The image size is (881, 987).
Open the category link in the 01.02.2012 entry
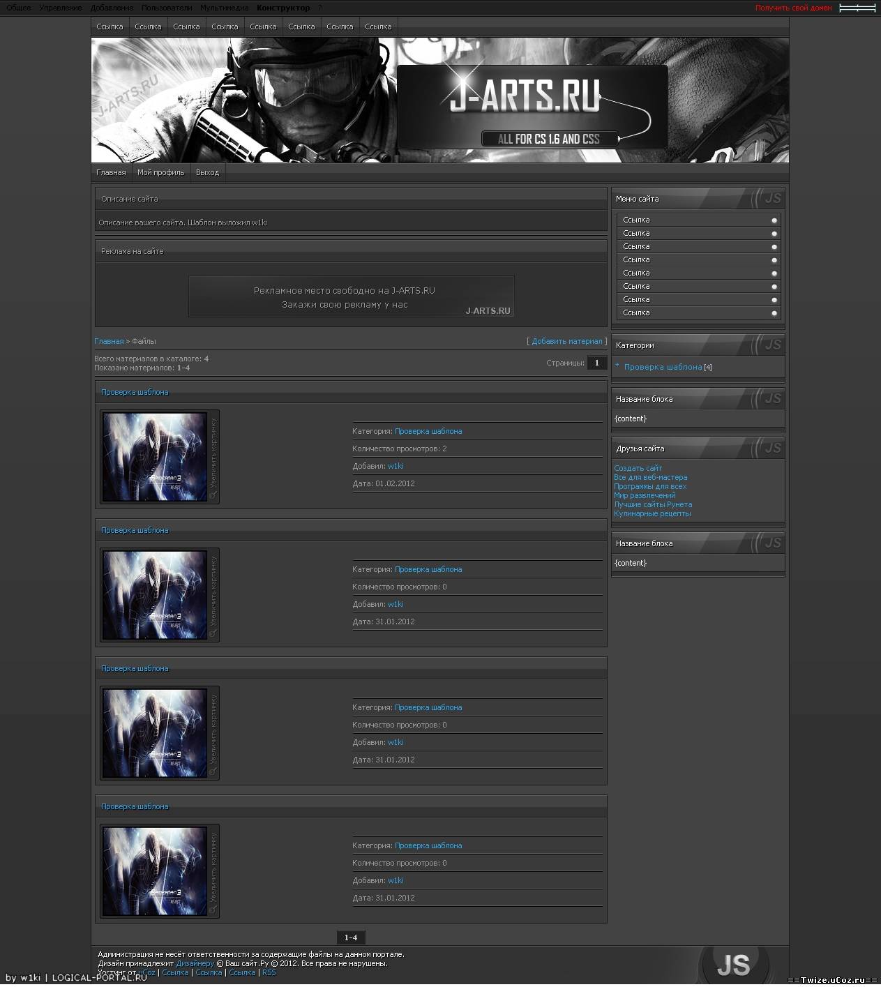point(428,431)
